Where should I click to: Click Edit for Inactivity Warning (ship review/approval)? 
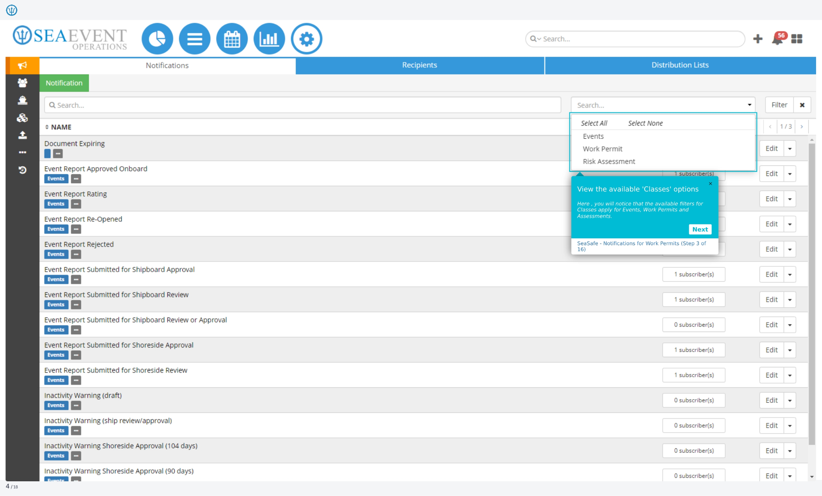[x=771, y=426]
